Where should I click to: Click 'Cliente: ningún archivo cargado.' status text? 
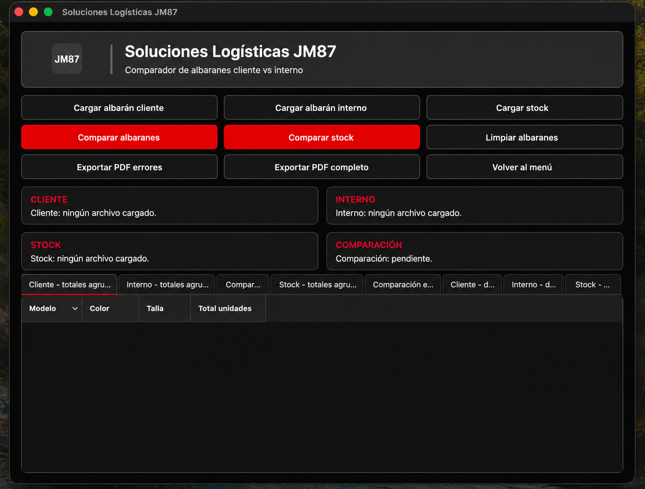click(x=93, y=213)
